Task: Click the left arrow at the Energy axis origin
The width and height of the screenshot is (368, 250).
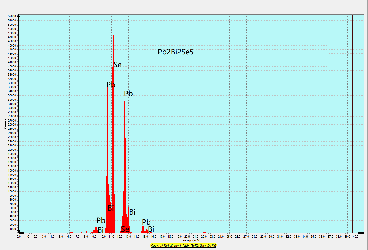Action: point(22,233)
